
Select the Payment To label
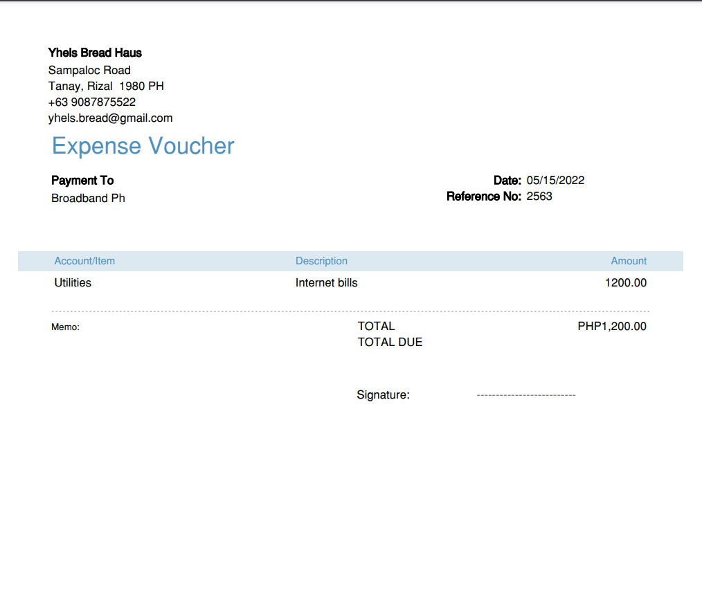82,181
